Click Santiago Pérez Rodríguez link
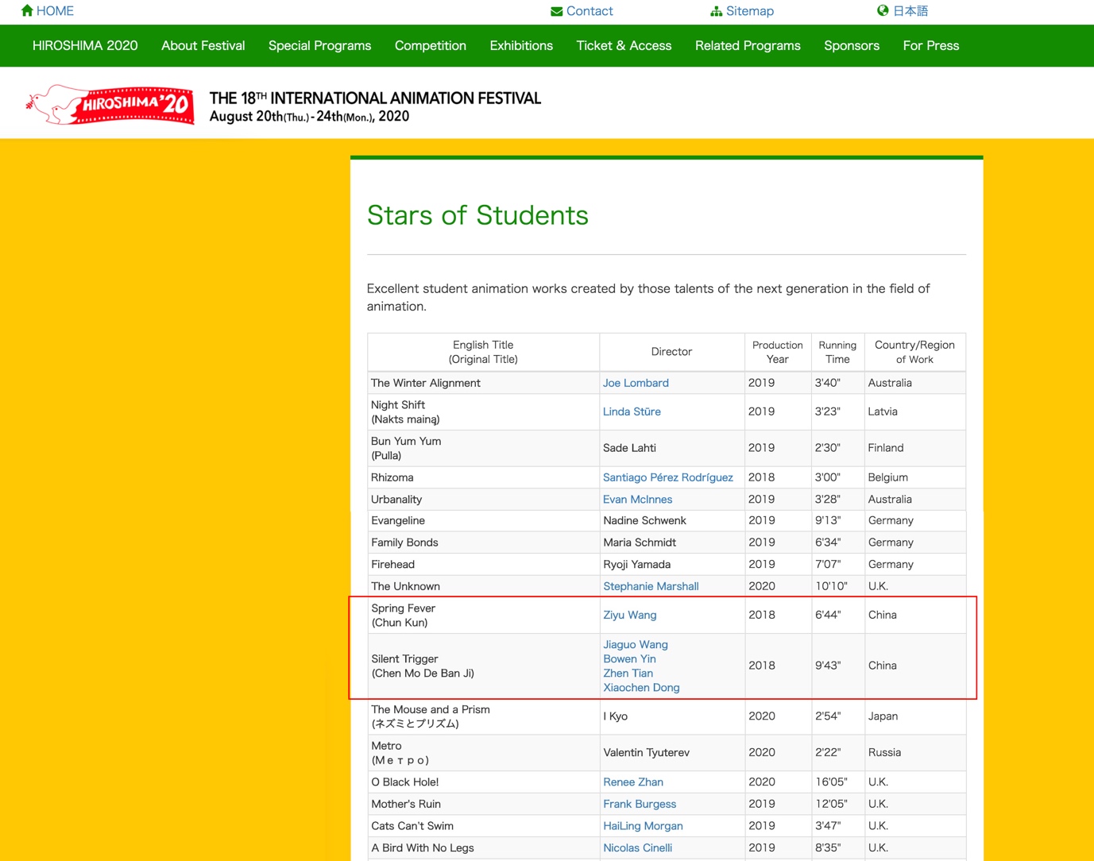 tap(667, 477)
